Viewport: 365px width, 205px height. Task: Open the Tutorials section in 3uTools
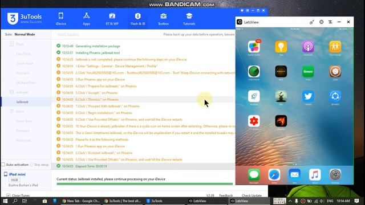click(189, 19)
